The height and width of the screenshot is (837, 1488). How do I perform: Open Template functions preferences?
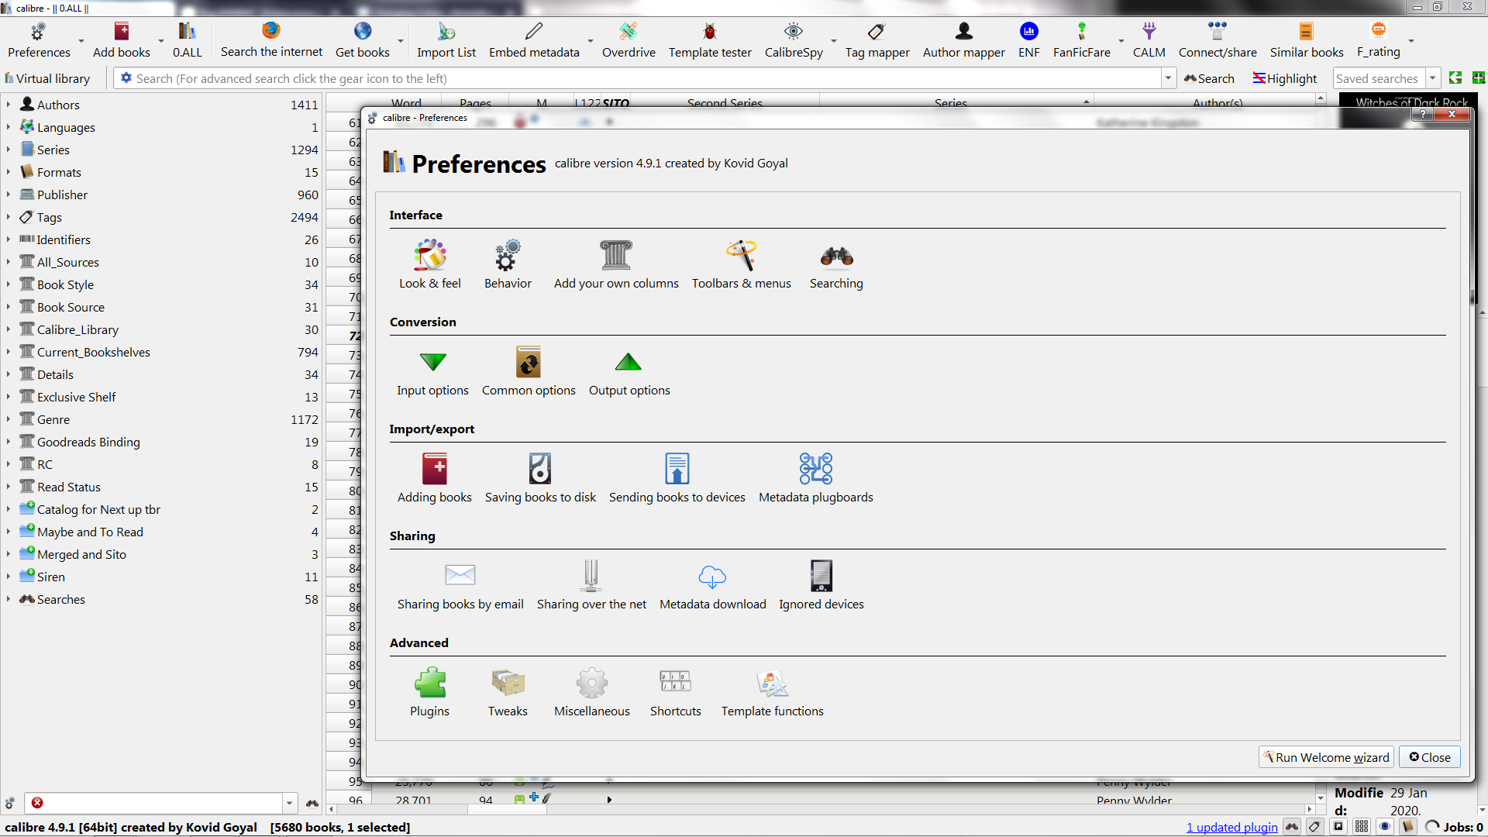coord(772,692)
